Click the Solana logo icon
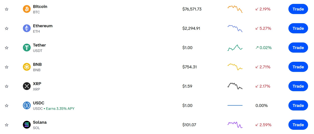This screenshot has width=314, height=134. pyautogui.click(x=27, y=125)
